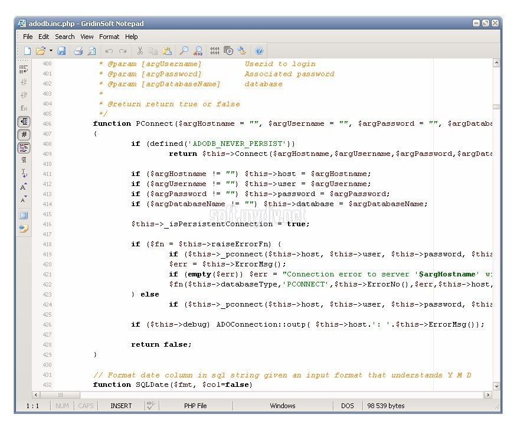Click the binary 0101 view icon
Viewport: 517px width, 430px height.
click(215, 51)
